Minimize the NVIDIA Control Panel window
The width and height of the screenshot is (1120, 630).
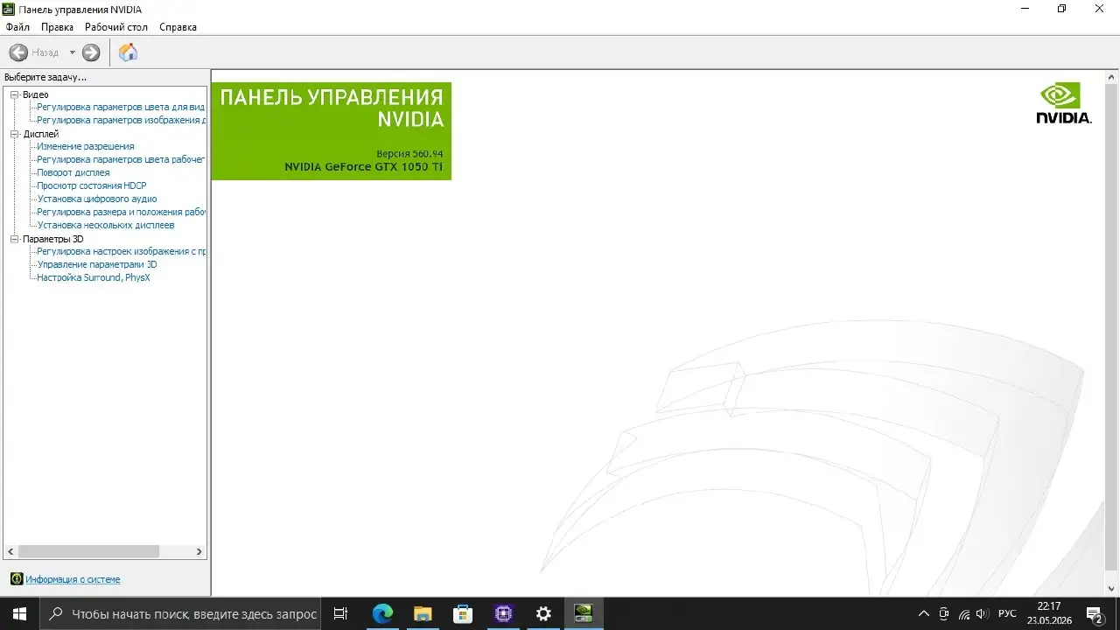click(1024, 9)
